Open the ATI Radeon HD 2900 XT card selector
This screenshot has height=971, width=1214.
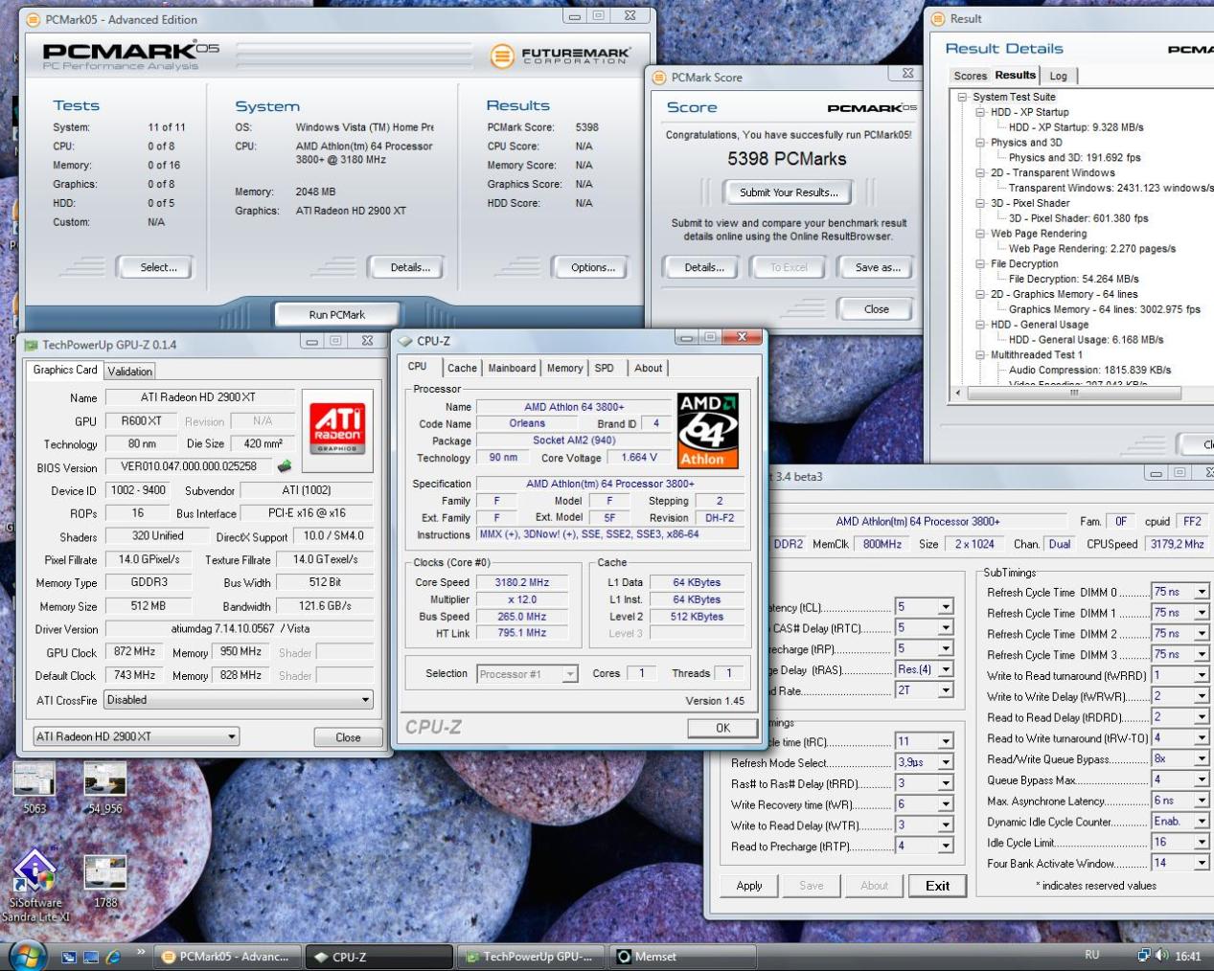coord(232,736)
